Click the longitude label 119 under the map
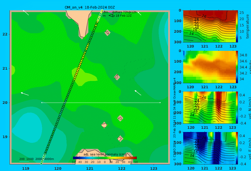The height and width of the screenshot is (171, 251). coord(26,168)
